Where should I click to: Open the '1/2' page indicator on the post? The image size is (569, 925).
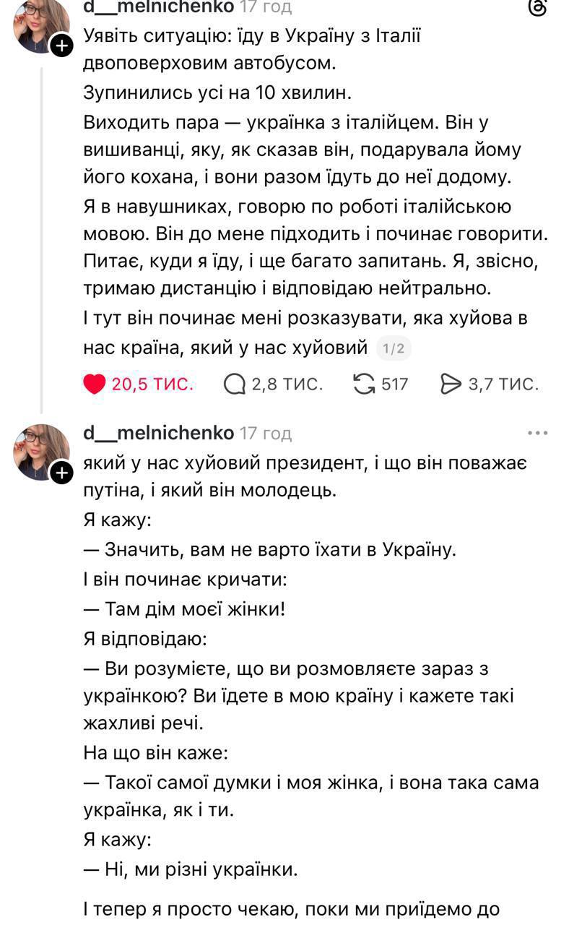pos(394,348)
